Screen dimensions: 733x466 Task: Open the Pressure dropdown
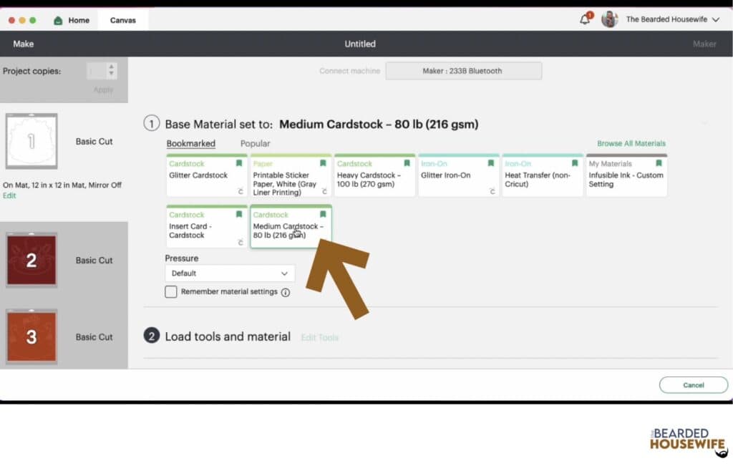230,273
